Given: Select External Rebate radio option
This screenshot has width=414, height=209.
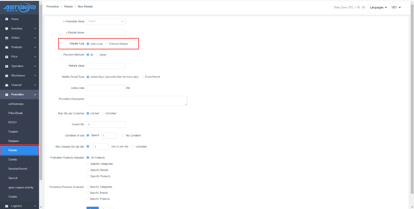Looking at the screenshot, I should (107, 44).
